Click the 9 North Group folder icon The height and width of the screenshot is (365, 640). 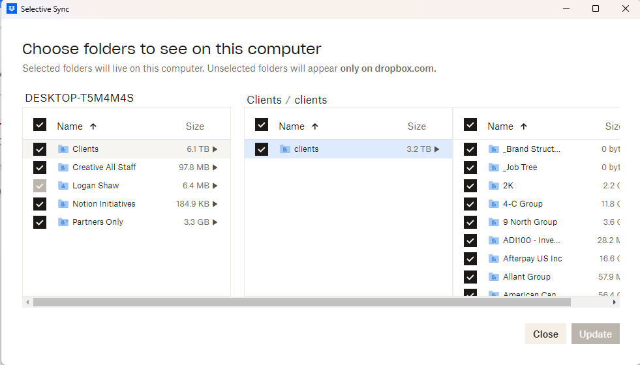coord(494,222)
